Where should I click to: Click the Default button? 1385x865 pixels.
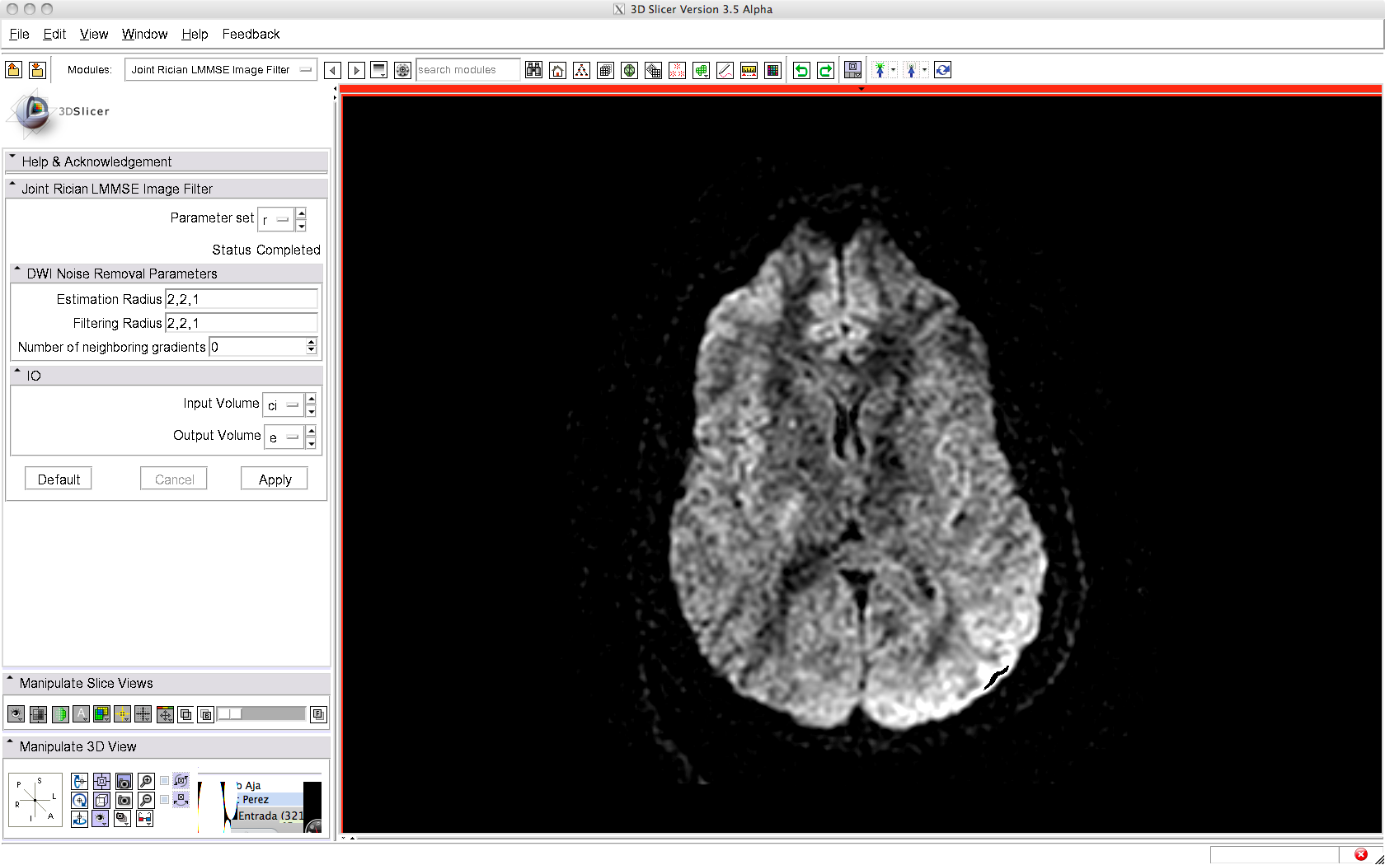[x=59, y=479]
